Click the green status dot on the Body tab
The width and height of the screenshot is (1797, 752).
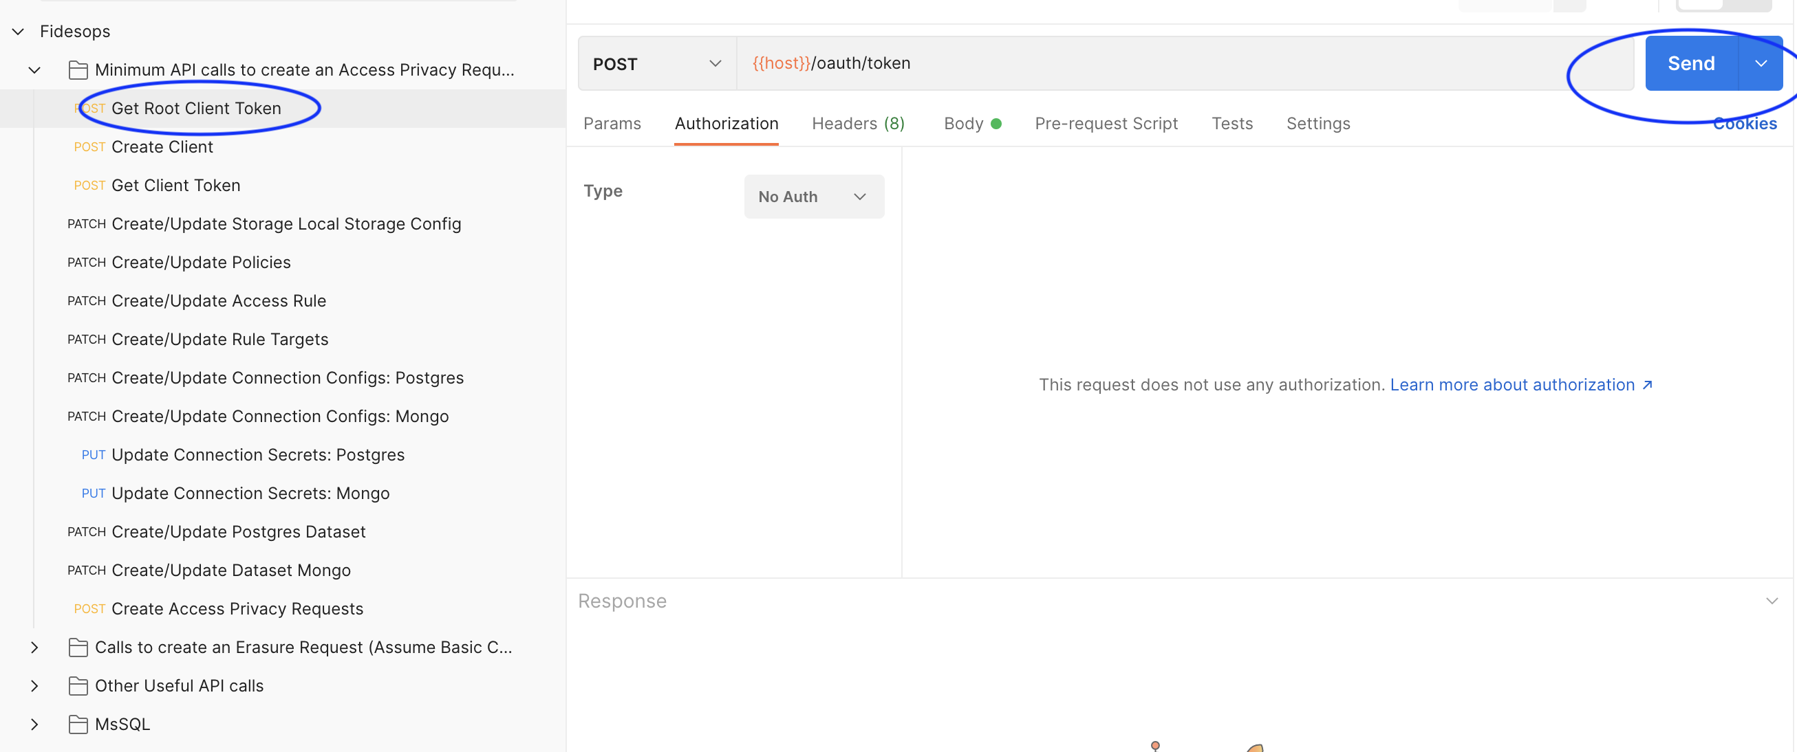pyautogui.click(x=997, y=123)
